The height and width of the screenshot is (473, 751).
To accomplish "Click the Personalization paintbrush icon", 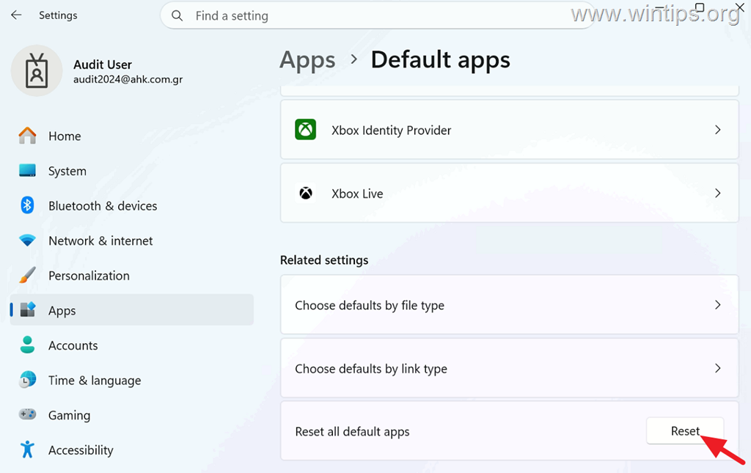I will (27, 275).
